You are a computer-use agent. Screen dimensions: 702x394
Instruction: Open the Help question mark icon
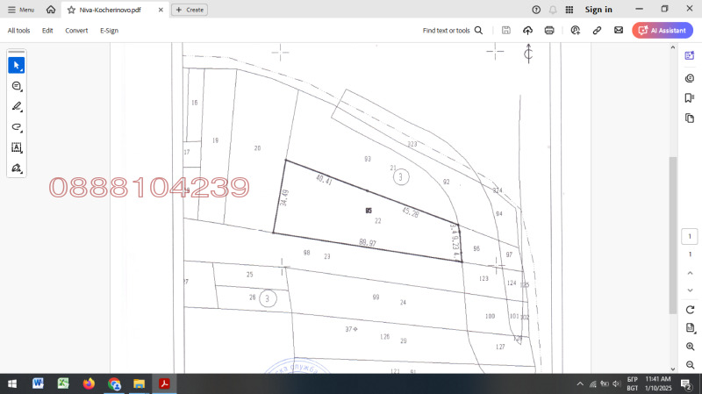(536, 10)
